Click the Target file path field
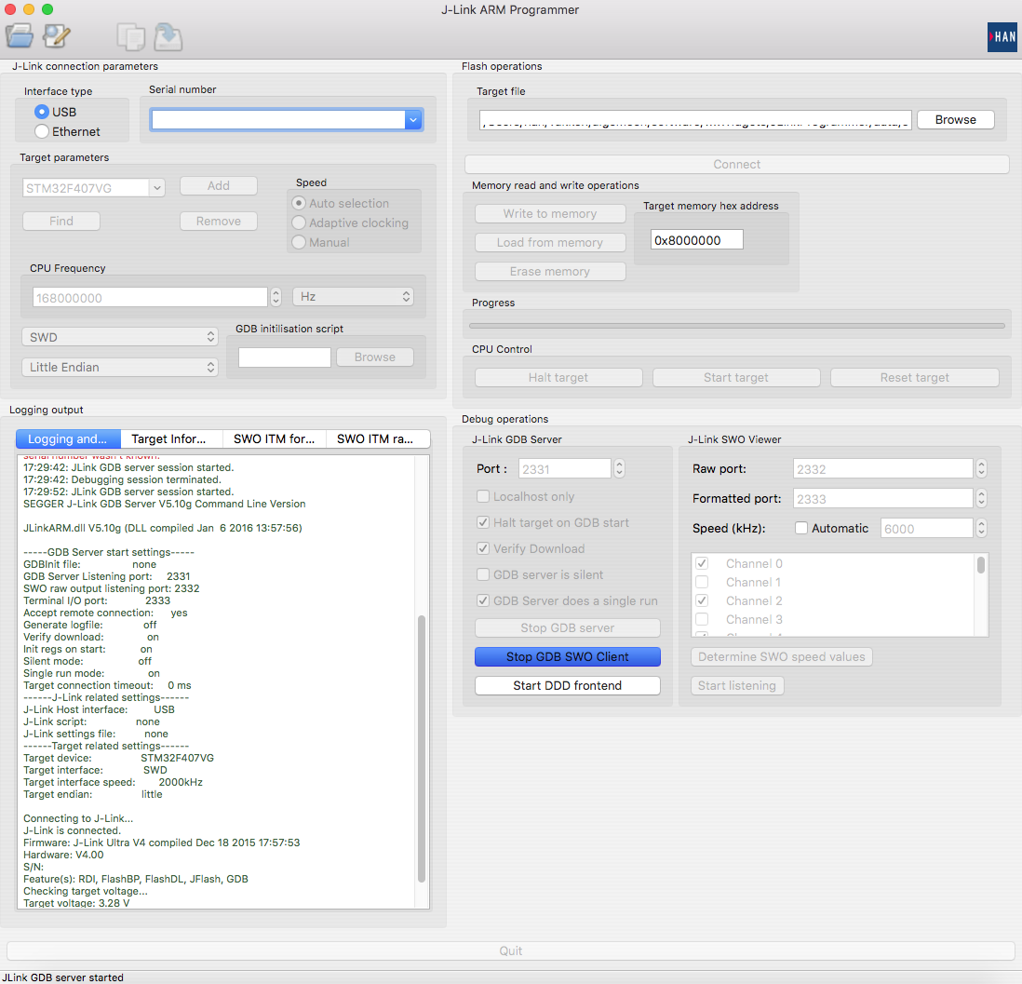This screenshot has height=984, width=1022. [x=695, y=120]
